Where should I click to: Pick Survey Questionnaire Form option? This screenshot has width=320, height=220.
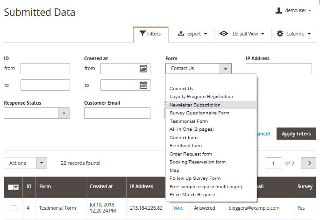coord(199,113)
